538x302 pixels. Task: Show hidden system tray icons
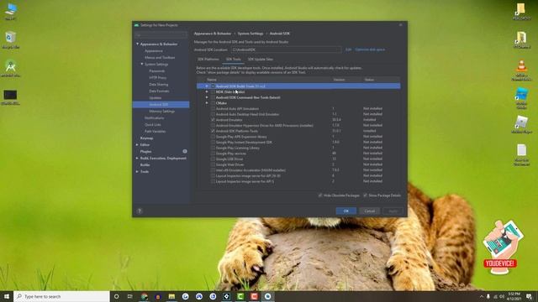tap(482, 296)
